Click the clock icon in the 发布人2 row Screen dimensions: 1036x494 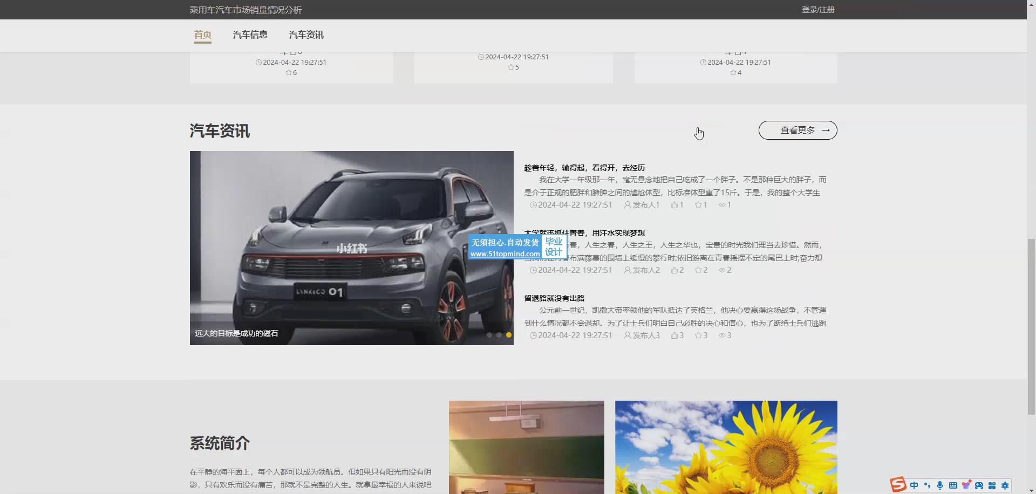click(533, 270)
